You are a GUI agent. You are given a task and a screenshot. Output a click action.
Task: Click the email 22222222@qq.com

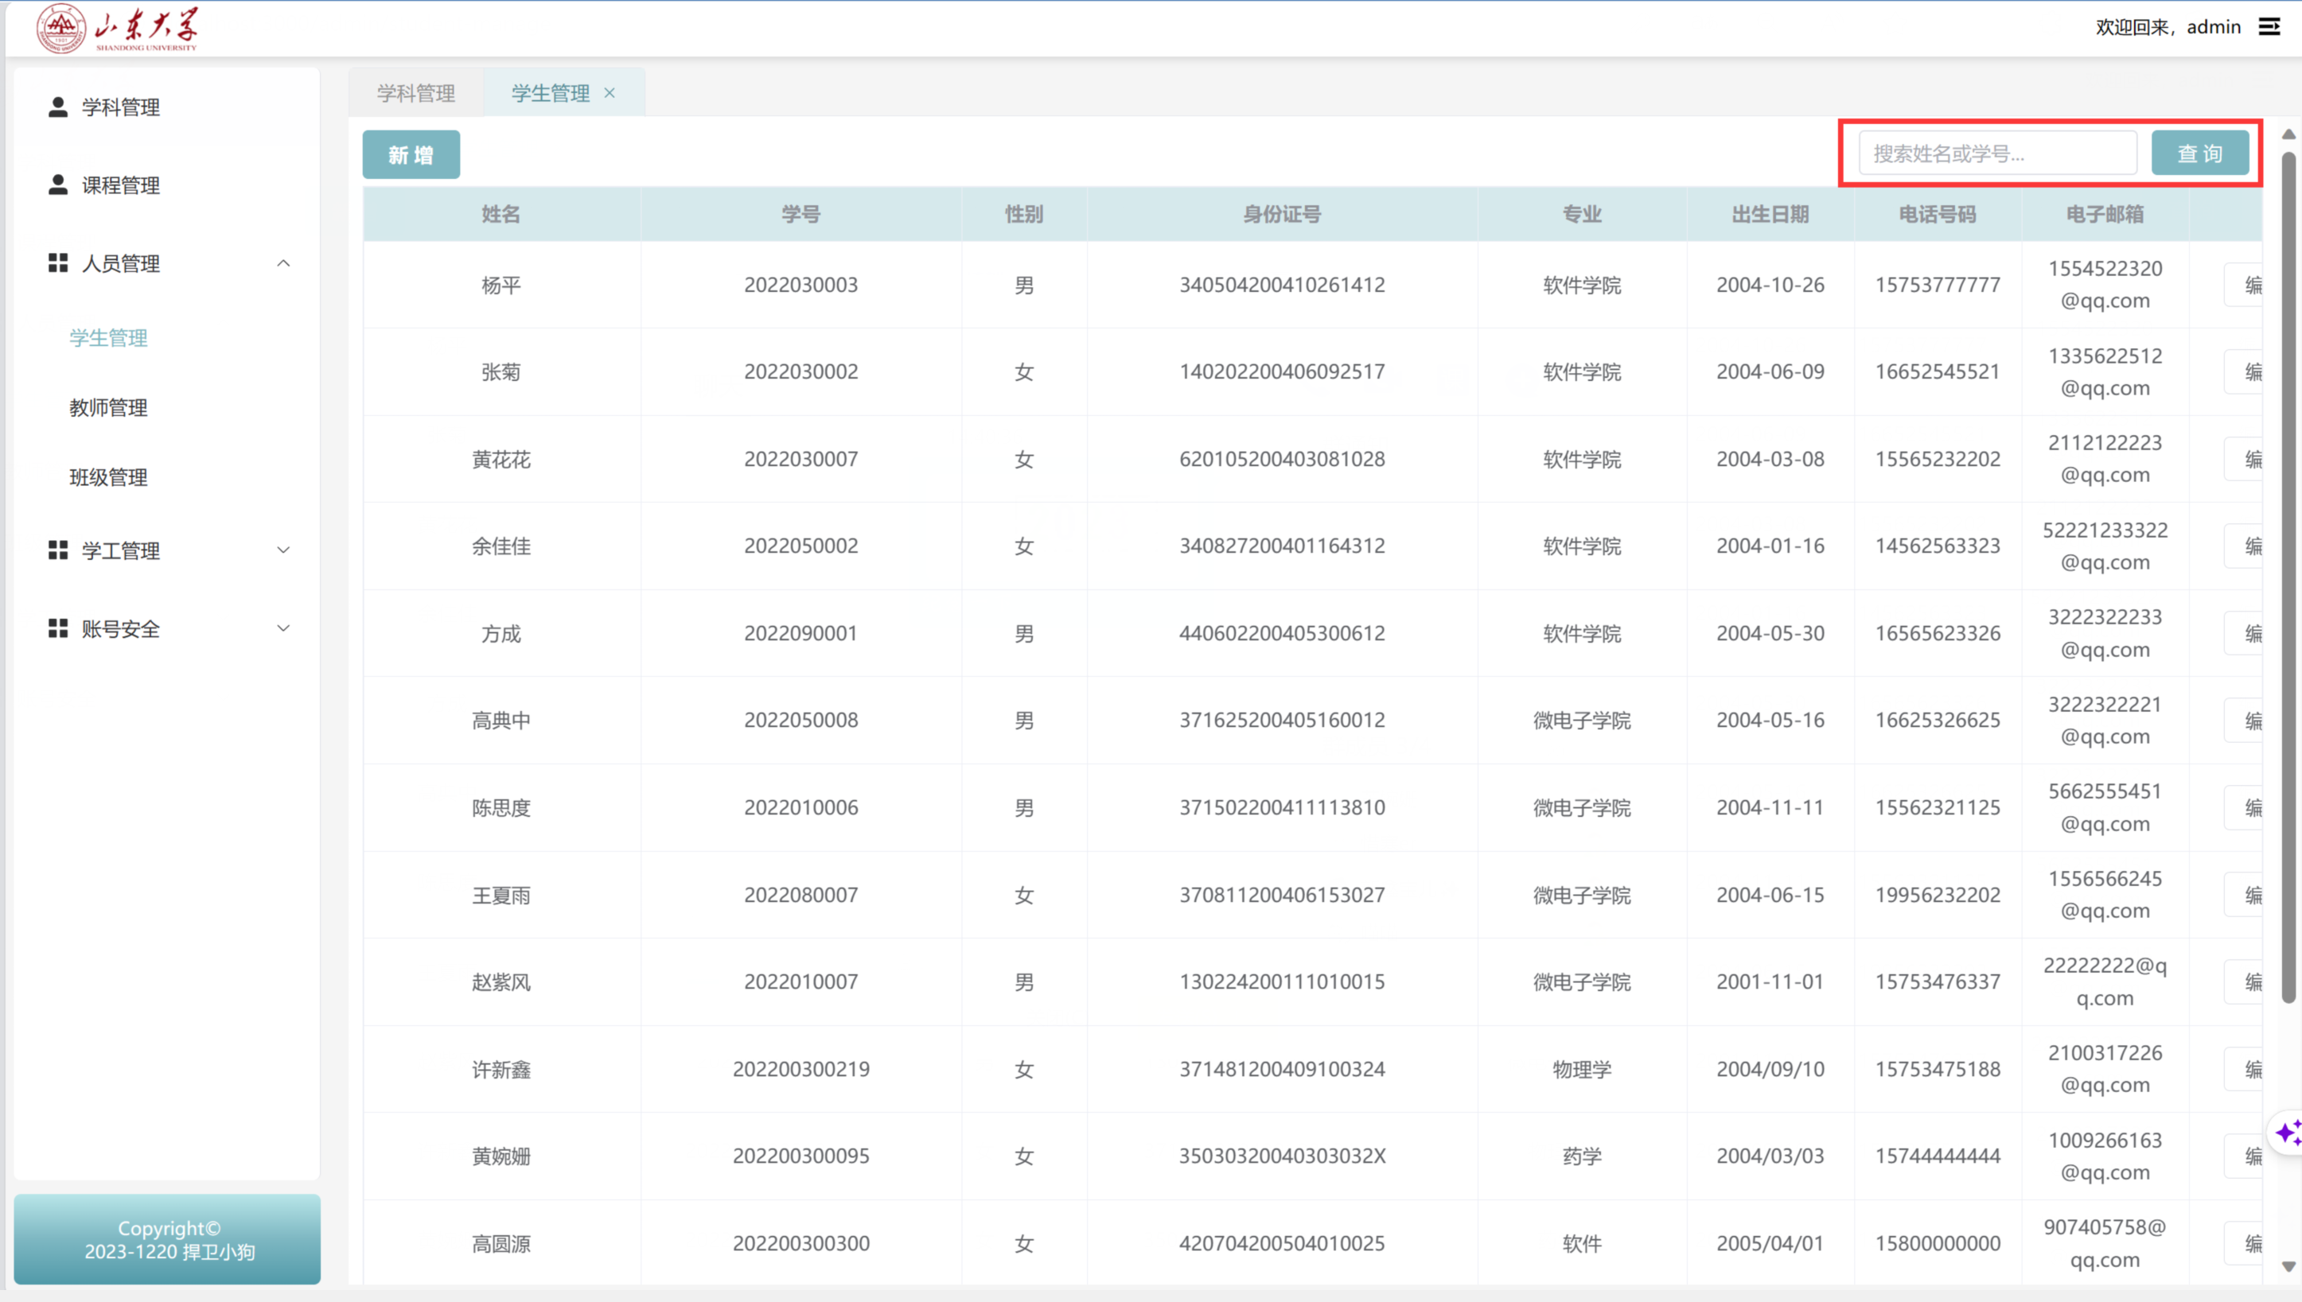[2105, 983]
